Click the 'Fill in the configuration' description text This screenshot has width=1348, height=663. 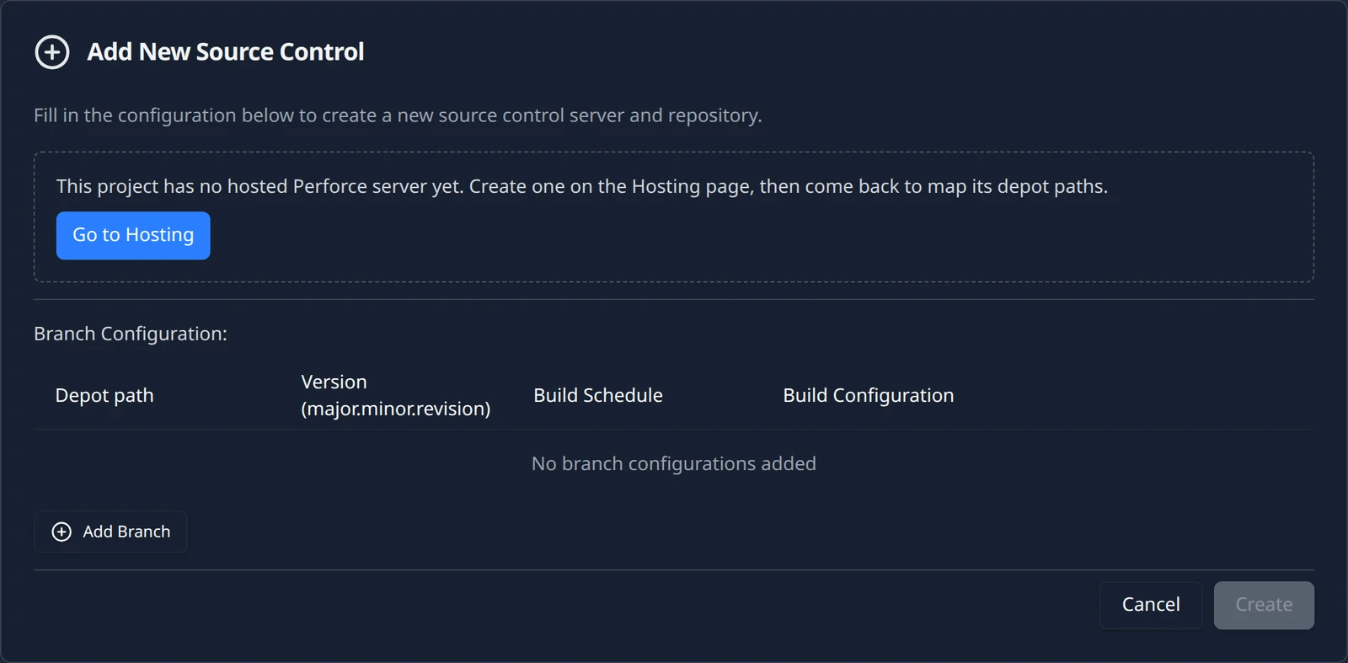(x=398, y=115)
